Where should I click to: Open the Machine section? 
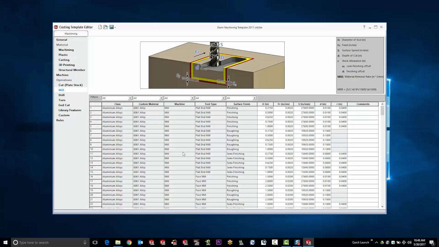(62, 75)
